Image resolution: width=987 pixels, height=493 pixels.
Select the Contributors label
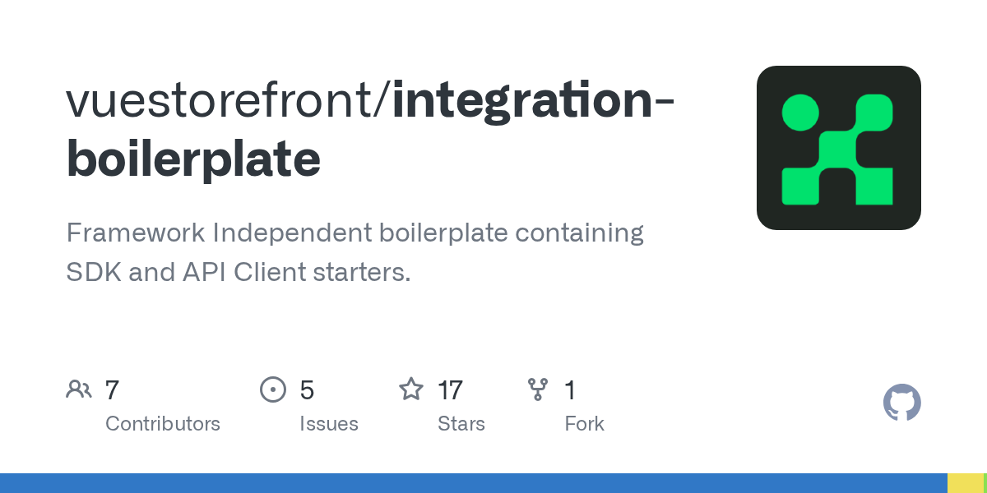163,424
